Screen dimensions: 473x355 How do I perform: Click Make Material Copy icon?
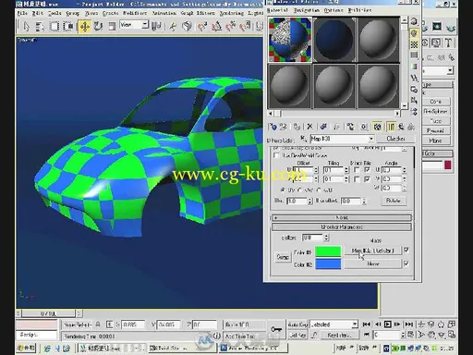(x=323, y=127)
